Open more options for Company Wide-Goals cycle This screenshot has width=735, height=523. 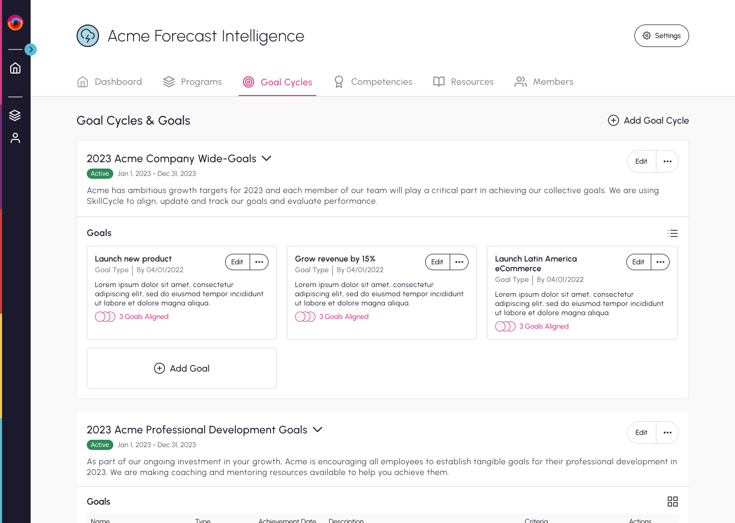(668, 161)
